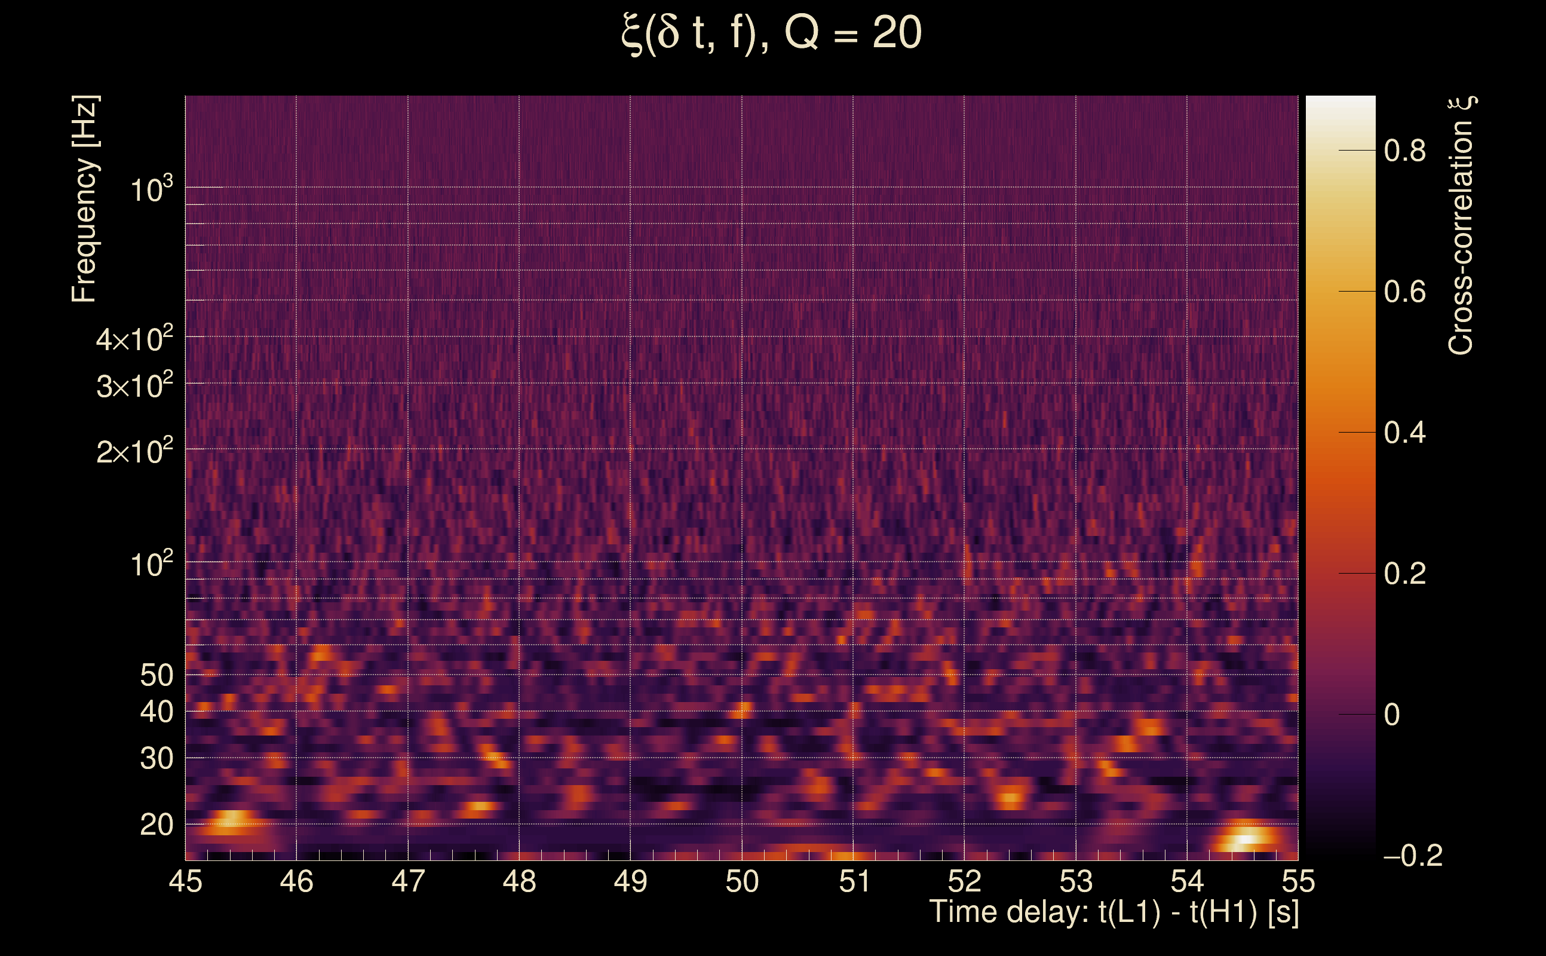
Task: Click the 30 Hz frequency tick label
Action: tap(156, 758)
